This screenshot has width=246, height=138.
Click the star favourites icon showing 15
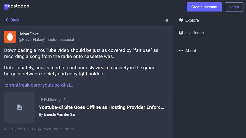click(69, 129)
